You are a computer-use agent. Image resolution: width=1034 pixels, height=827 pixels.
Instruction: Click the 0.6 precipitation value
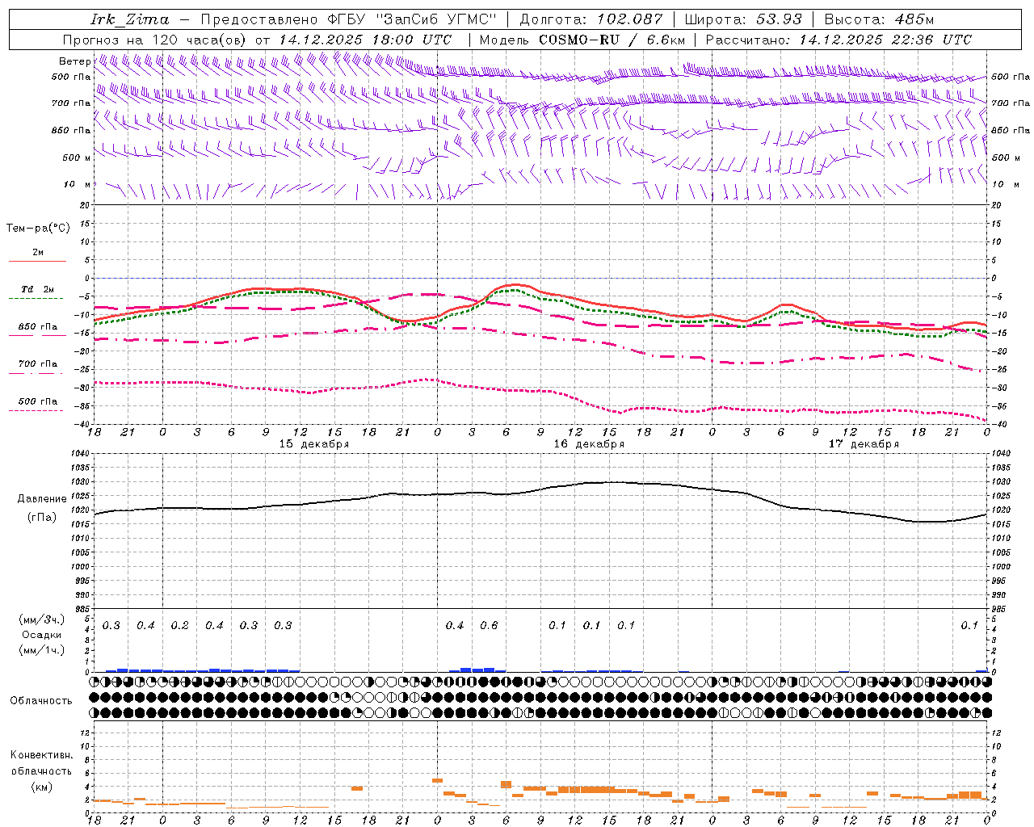[489, 626]
